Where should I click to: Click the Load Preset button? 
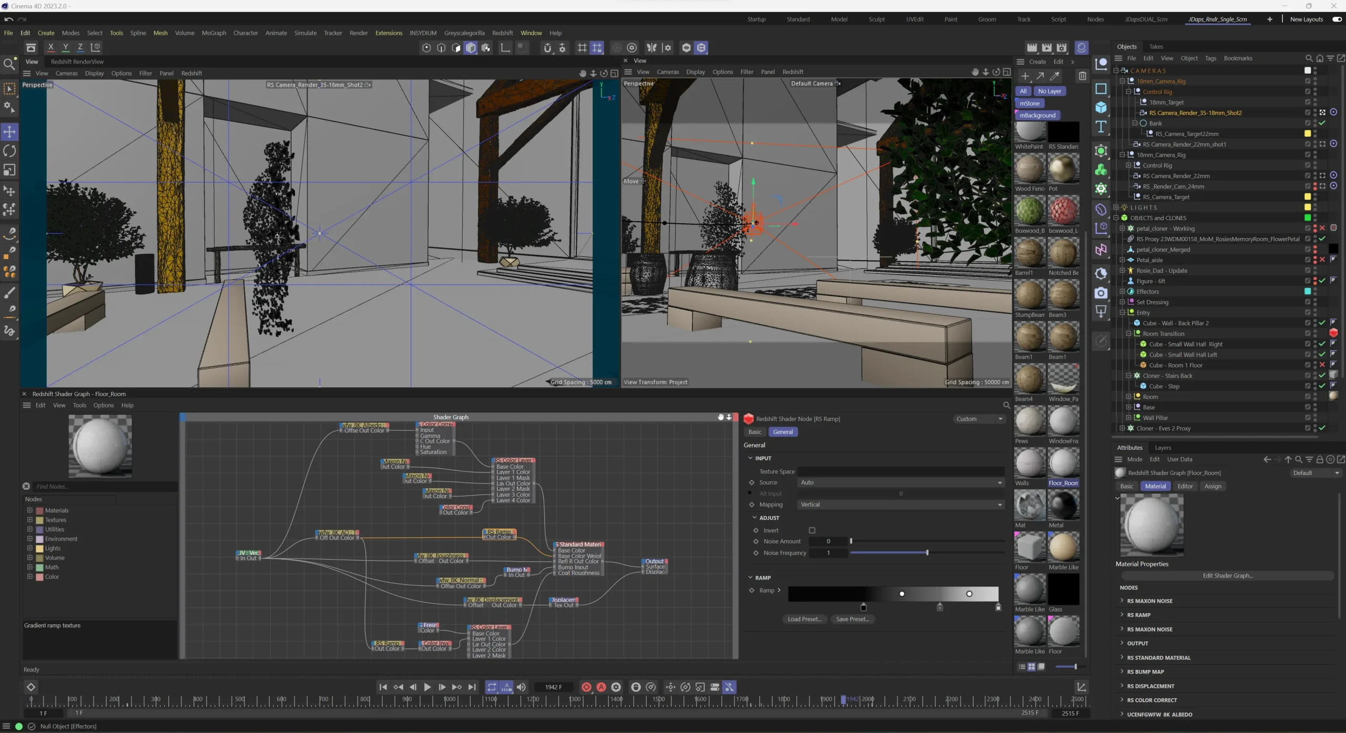pos(804,619)
